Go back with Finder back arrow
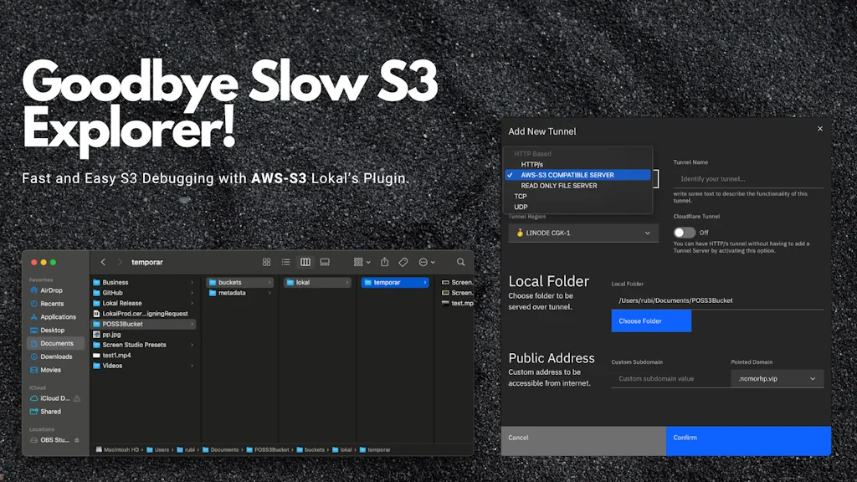The image size is (857, 482). 103,262
